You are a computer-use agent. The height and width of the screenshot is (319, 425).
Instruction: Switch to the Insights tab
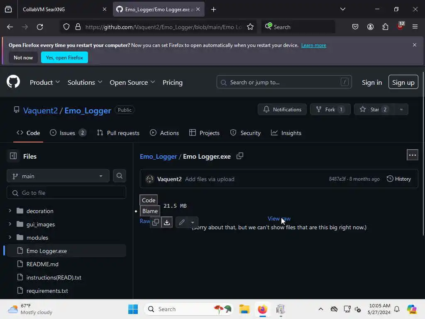pyautogui.click(x=286, y=133)
